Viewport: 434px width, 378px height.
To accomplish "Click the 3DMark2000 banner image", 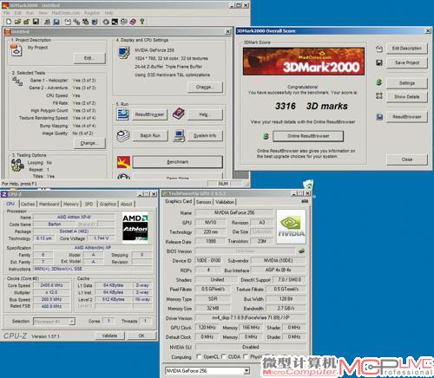I will (x=304, y=62).
